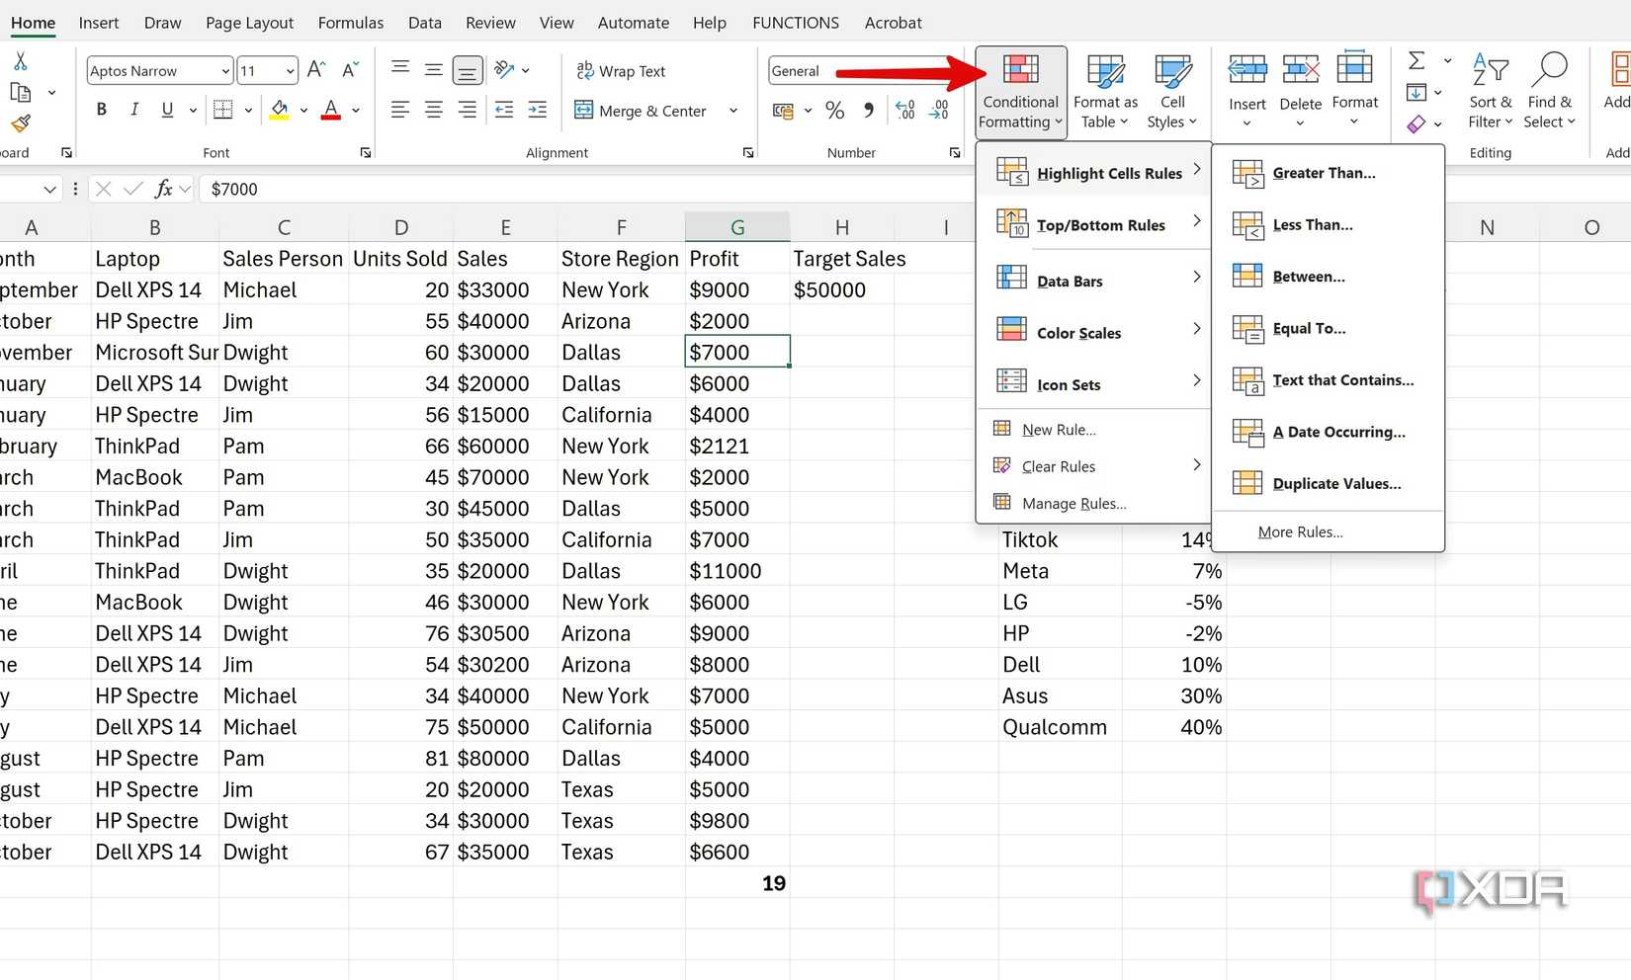Click the Duplicate Values option
The image size is (1631, 980).
pos(1336,483)
